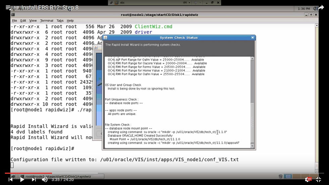
Task: Open the Edit menu in terminal
Action: click(x=23, y=20)
